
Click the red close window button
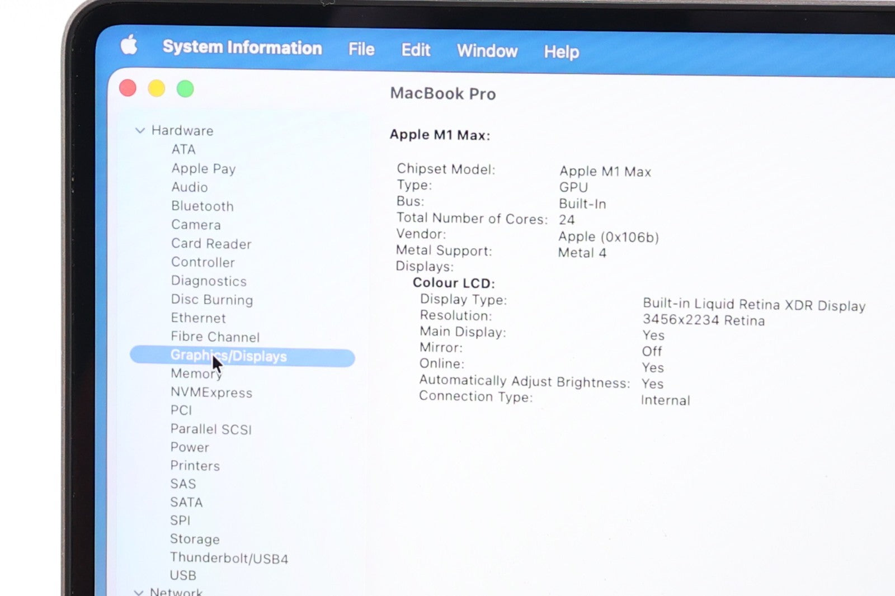click(128, 88)
